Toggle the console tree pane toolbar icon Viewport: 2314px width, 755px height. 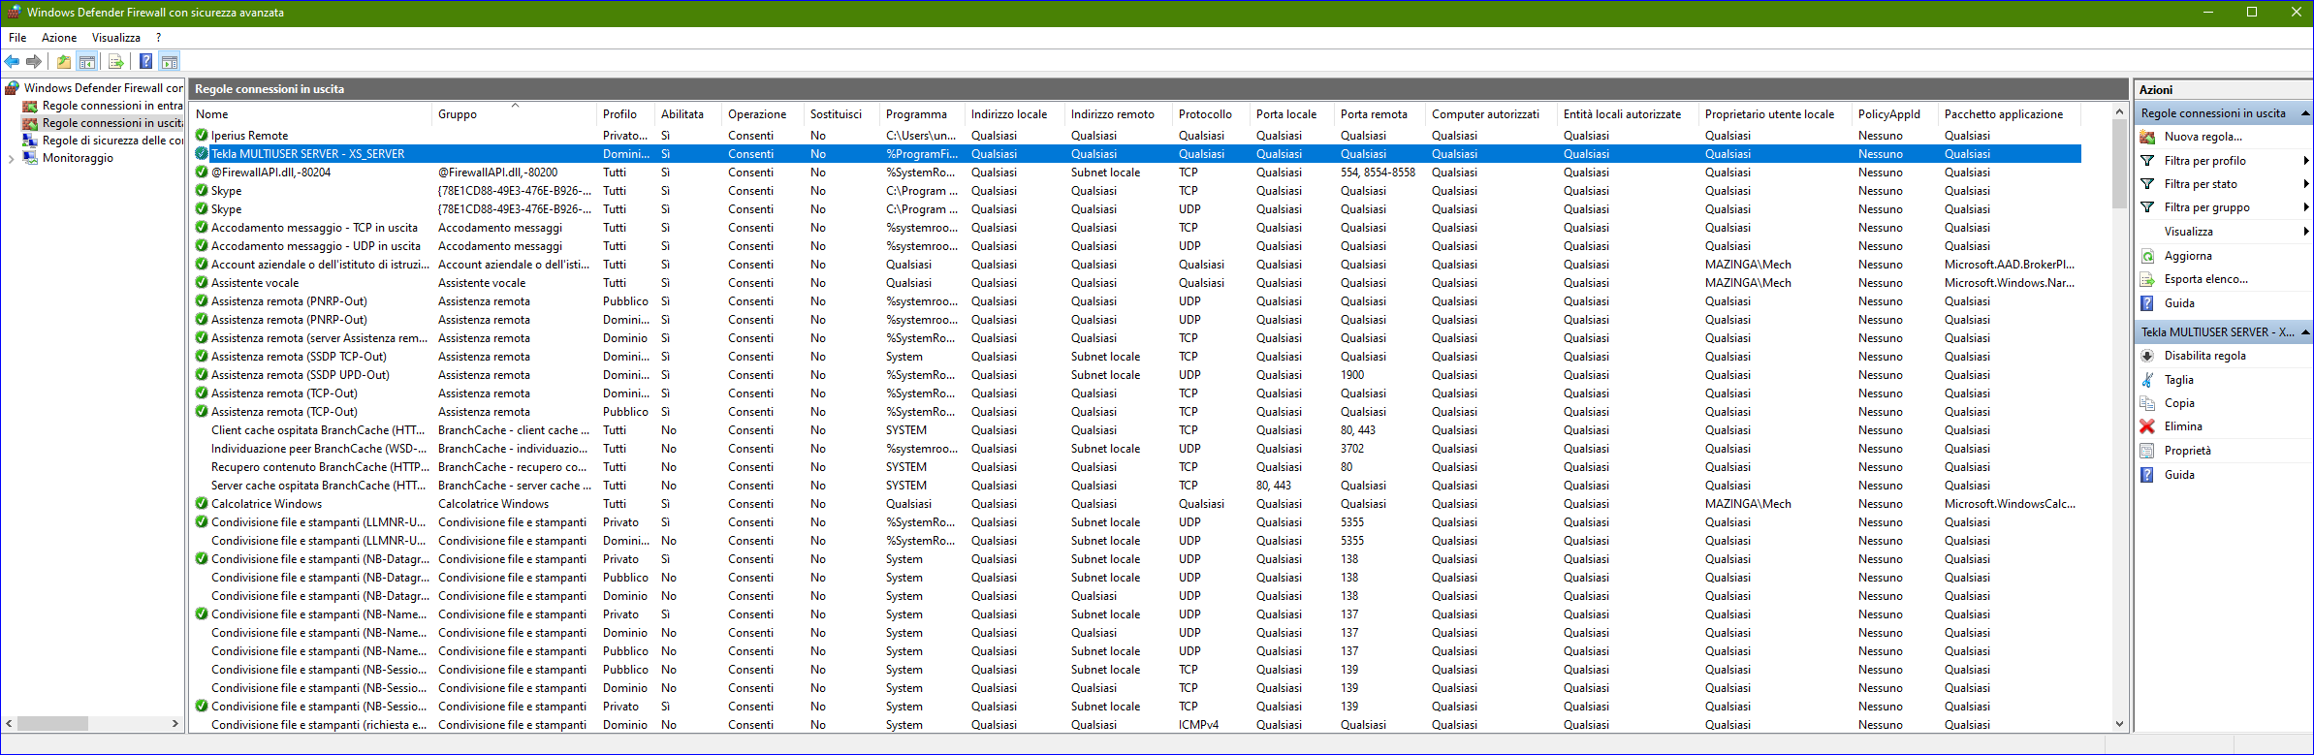point(87,62)
